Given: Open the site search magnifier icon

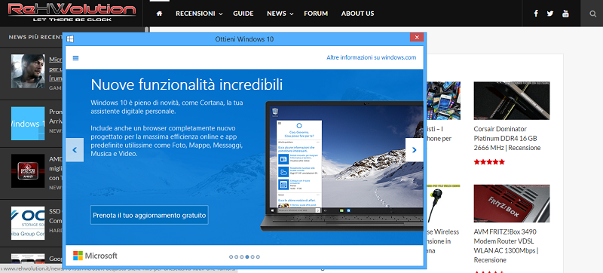Looking at the screenshot, I should click(x=592, y=14).
